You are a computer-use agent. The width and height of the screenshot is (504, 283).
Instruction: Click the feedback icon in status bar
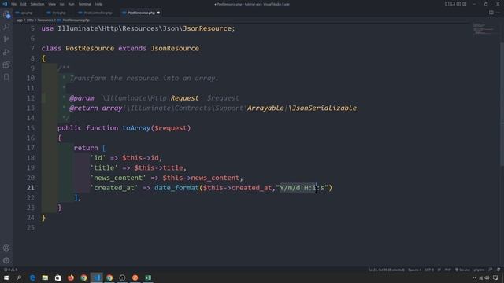[x=491, y=270]
